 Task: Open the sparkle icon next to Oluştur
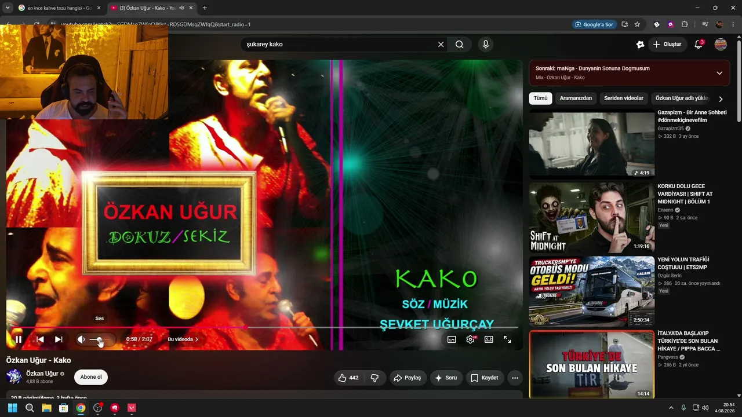click(x=640, y=44)
